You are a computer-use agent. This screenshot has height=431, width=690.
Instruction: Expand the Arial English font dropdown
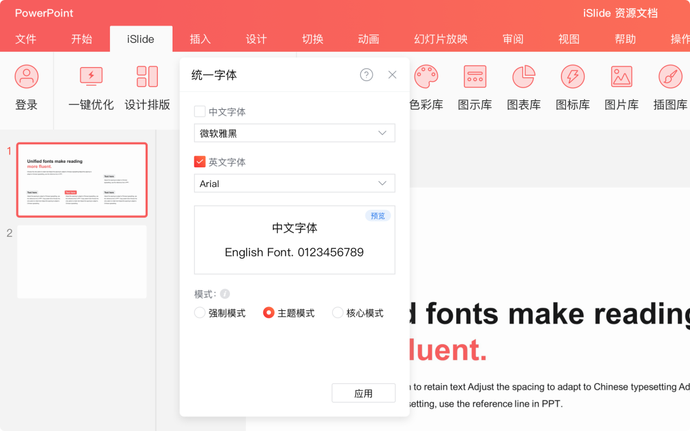coord(295,183)
